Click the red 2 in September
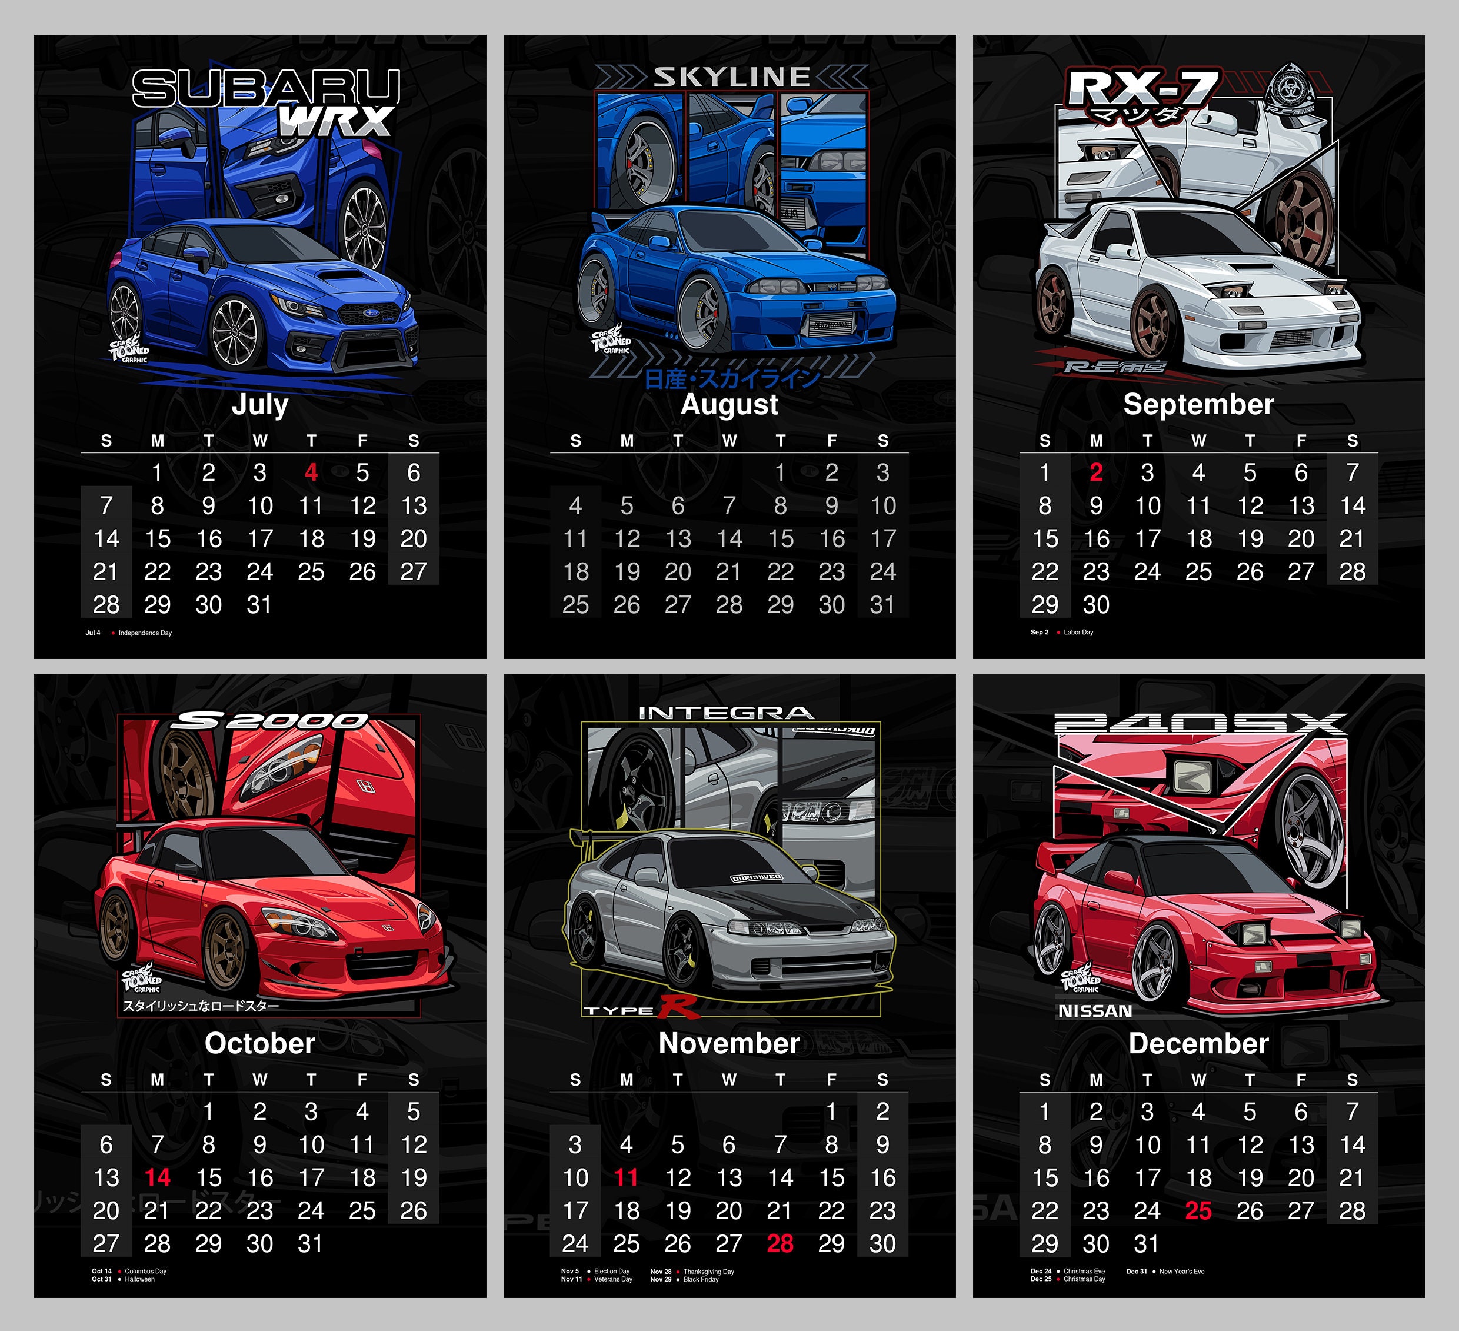The height and width of the screenshot is (1331, 1459). click(x=1097, y=472)
